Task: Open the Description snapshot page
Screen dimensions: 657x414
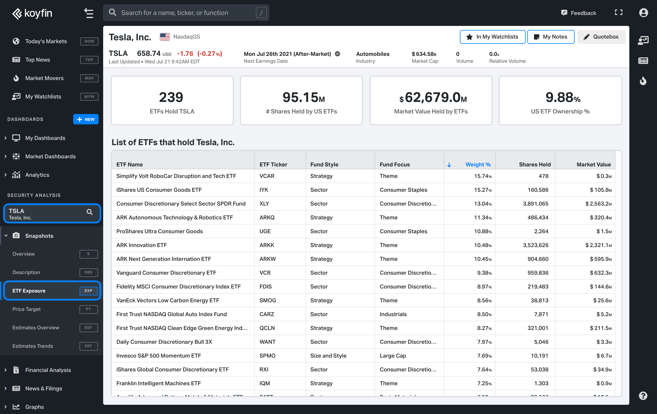Action: (x=52, y=272)
